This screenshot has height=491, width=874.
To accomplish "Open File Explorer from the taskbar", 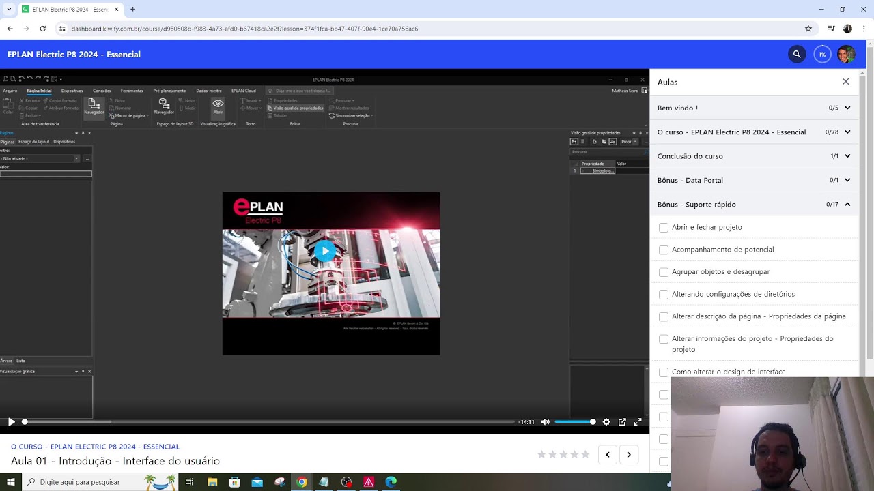I will coord(212,482).
